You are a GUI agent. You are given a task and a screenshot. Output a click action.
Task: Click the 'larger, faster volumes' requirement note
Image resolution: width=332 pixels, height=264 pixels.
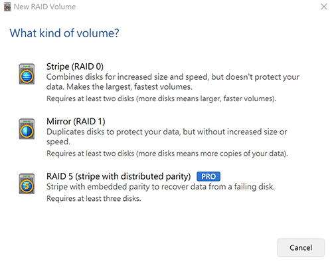click(x=161, y=98)
